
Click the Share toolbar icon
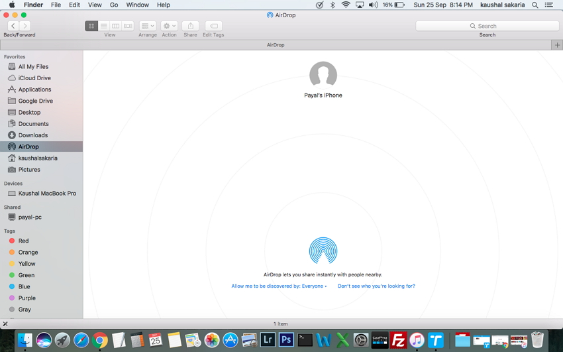[x=190, y=26]
